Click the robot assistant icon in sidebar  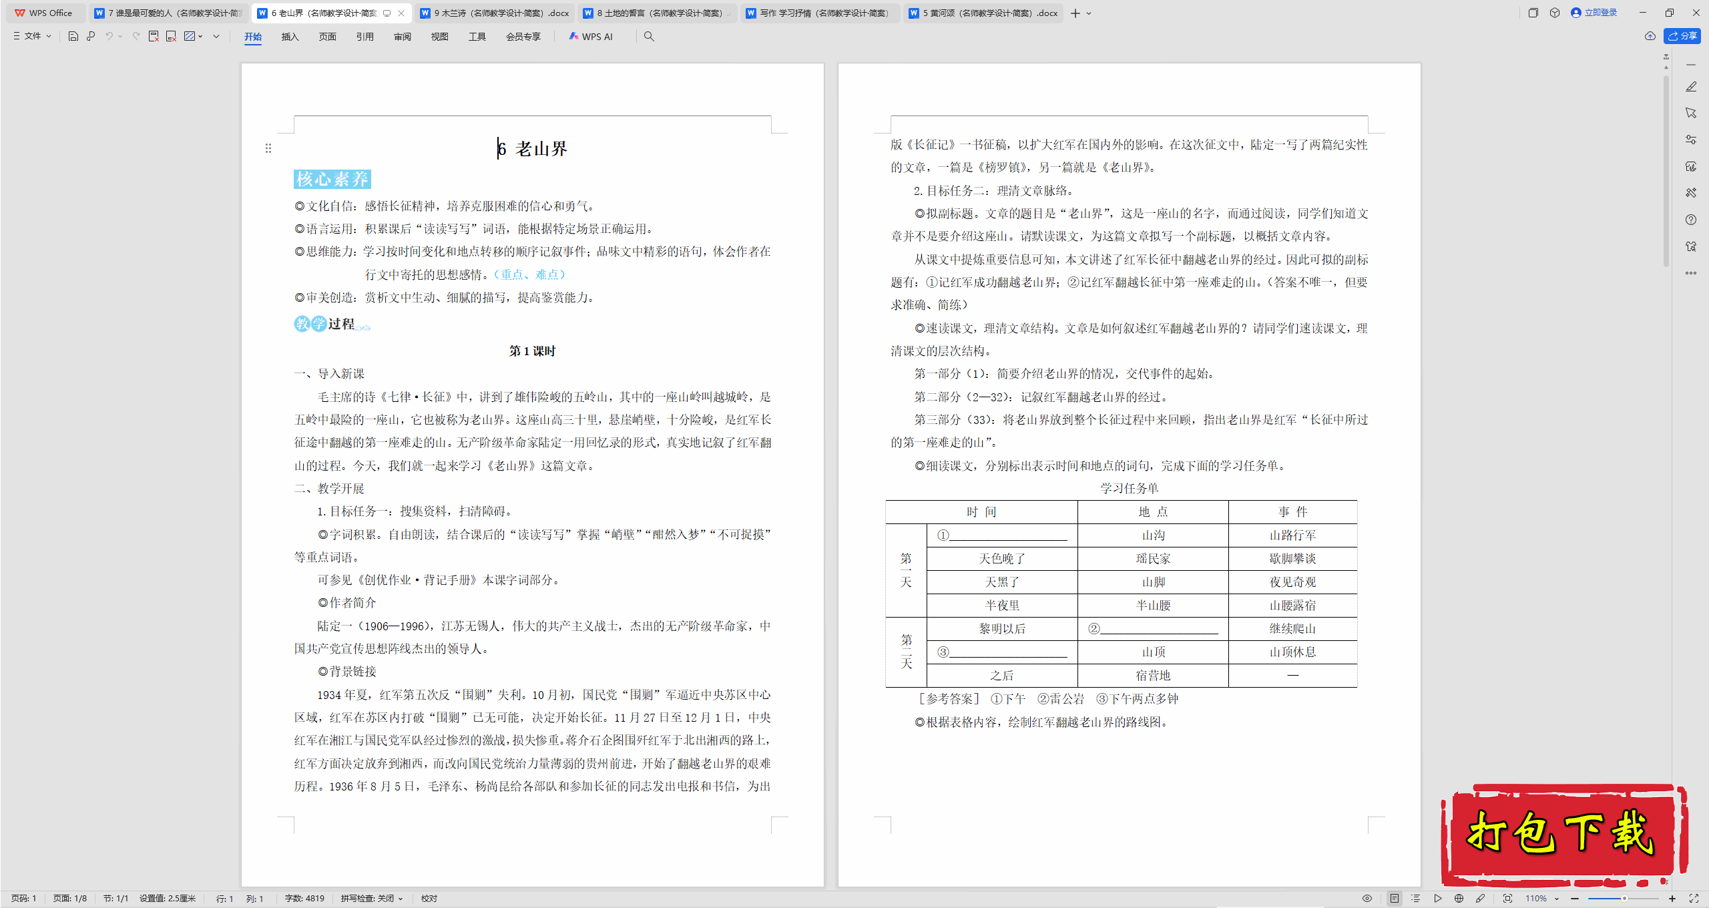tap(1691, 246)
